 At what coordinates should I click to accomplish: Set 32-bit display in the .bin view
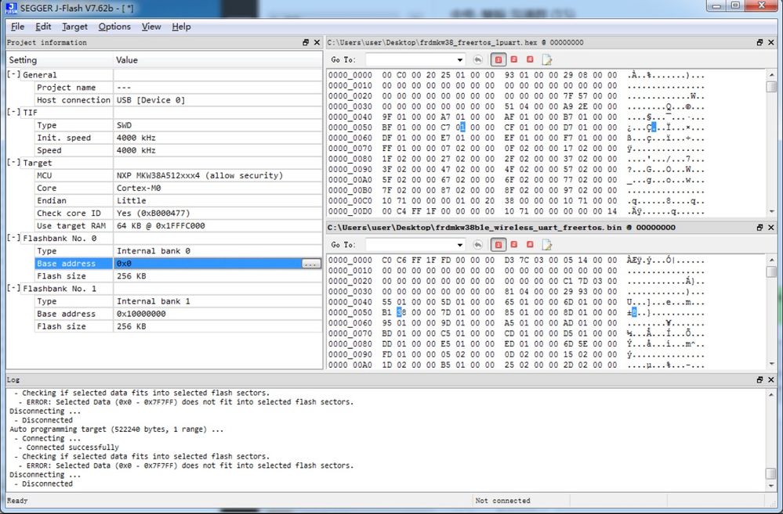click(x=530, y=245)
